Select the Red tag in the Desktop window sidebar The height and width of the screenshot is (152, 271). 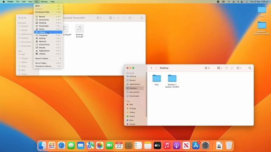tap(135, 105)
